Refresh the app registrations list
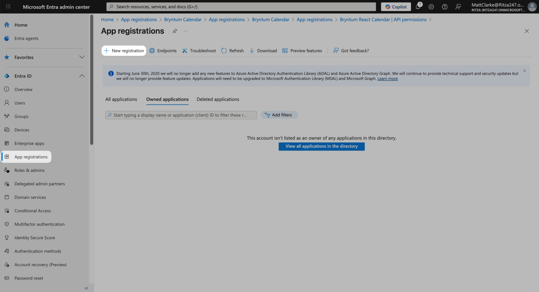539x292 pixels. point(232,51)
